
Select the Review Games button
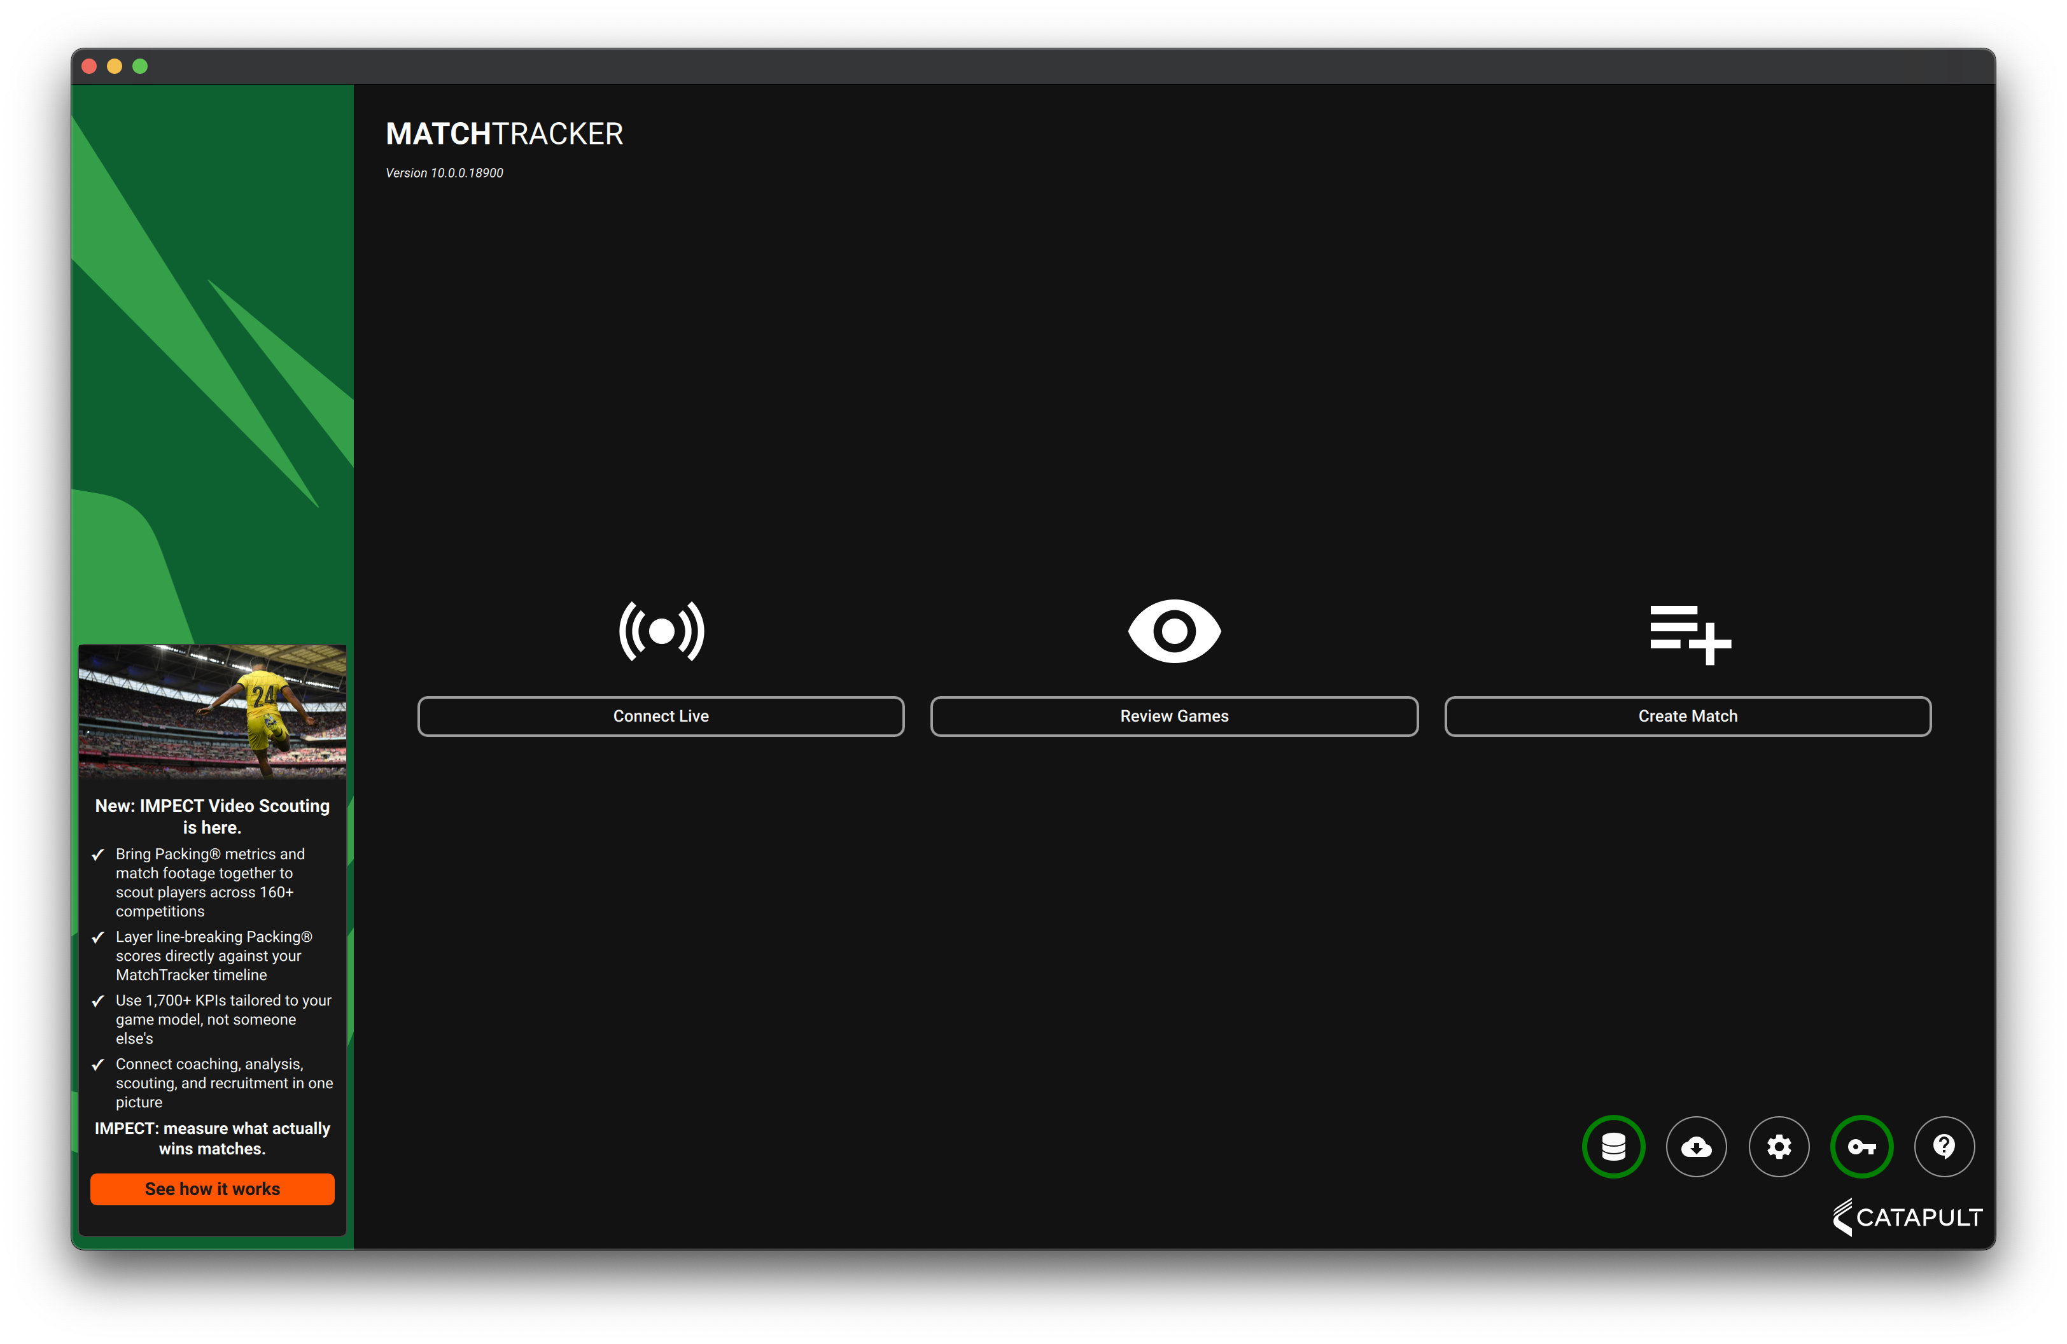click(x=1174, y=717)
